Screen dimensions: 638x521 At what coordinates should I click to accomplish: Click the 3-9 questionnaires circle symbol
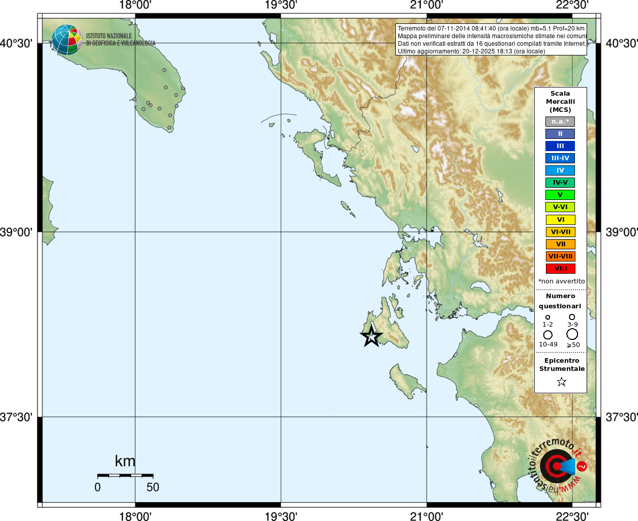pyautogui.click(x=572, y=317)
